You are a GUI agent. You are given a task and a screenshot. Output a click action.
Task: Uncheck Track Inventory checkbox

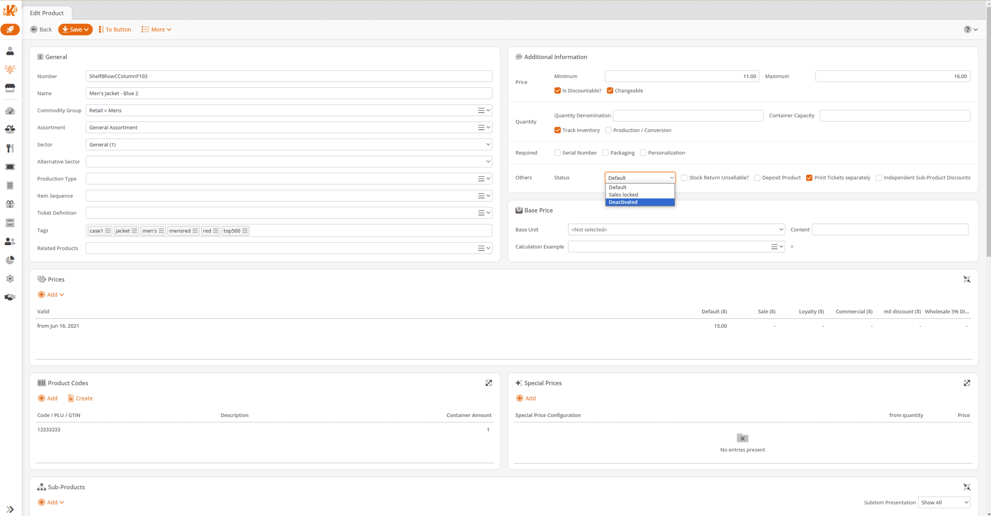pos(557,130)
